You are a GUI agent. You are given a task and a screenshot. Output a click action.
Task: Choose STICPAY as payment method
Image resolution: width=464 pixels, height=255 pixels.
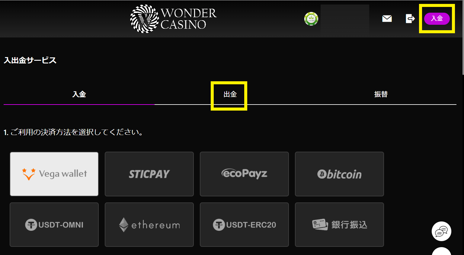click(149, 174)
